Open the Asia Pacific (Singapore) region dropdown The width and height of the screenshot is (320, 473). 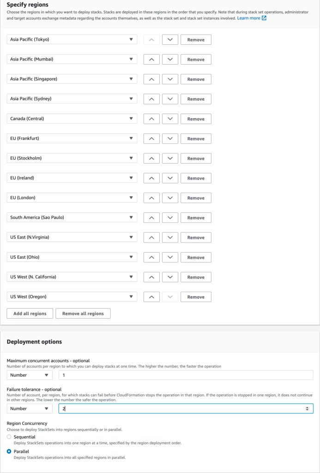point(72,79)
